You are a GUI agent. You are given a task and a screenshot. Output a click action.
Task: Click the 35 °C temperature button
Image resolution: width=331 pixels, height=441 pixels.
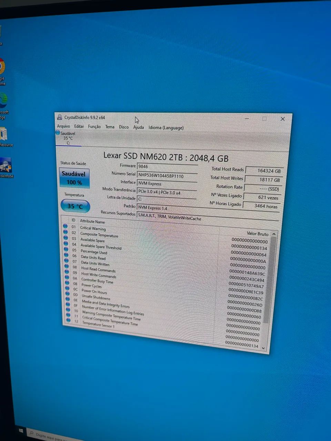tap(75, 206)
